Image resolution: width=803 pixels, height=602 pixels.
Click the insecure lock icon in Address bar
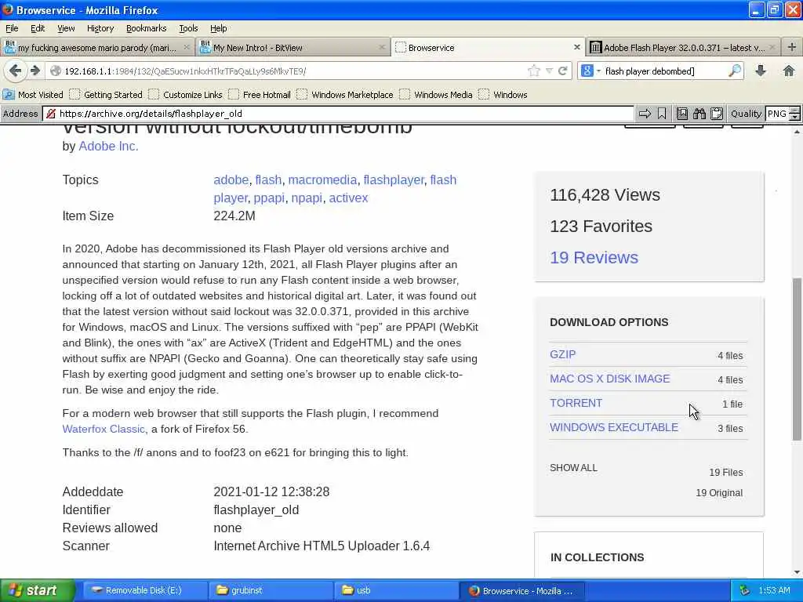51,114
